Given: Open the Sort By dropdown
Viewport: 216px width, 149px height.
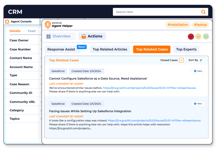Looking at the screenshot, I should pyautogui.click(x=195, y=60).
